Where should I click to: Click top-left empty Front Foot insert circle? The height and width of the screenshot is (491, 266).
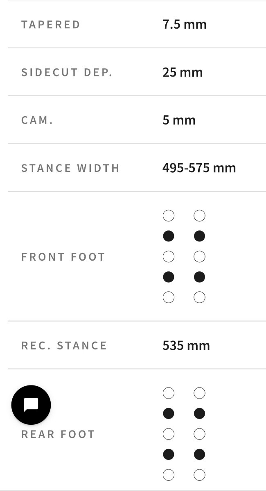(x=168, y=216)
